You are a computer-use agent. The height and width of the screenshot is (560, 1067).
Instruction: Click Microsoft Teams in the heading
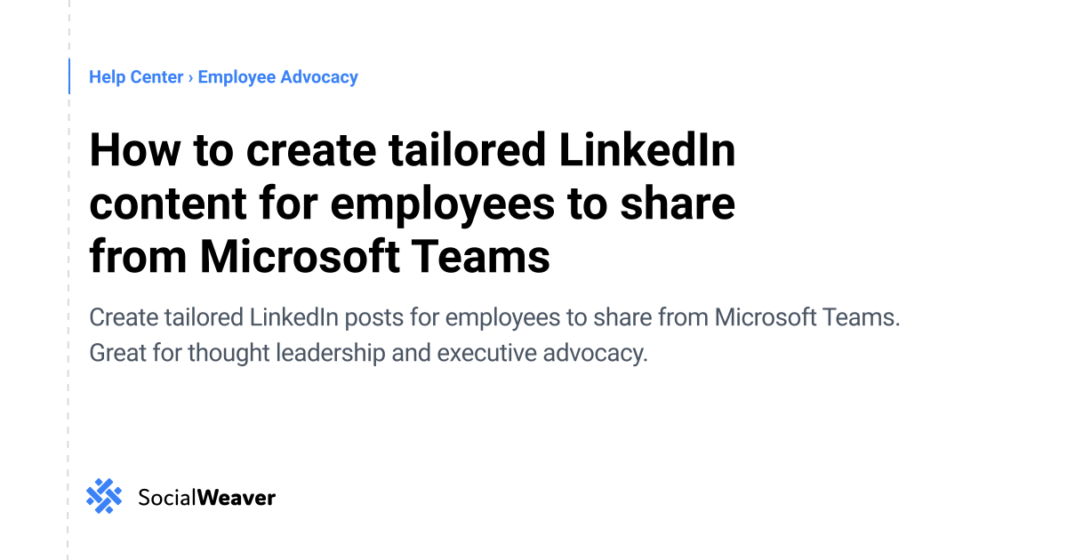click(374, 257)
